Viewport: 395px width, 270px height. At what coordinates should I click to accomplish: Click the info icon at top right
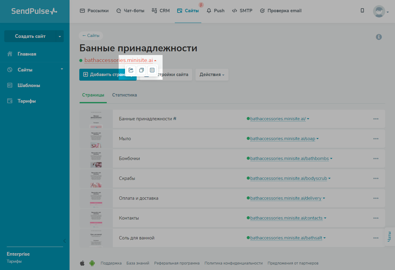point(379,37)
